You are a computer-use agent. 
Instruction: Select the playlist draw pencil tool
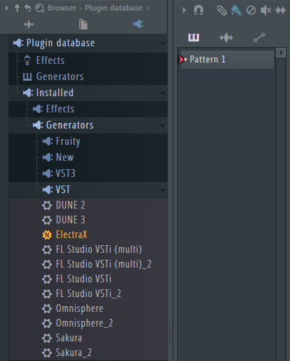222,11
